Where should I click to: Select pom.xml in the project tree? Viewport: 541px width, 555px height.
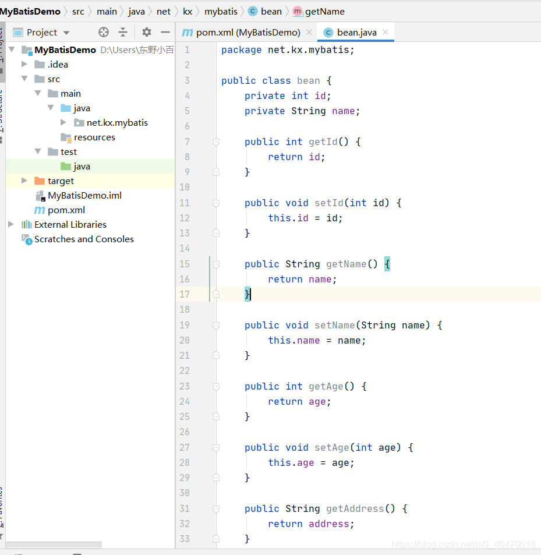[x=60, y=210]
